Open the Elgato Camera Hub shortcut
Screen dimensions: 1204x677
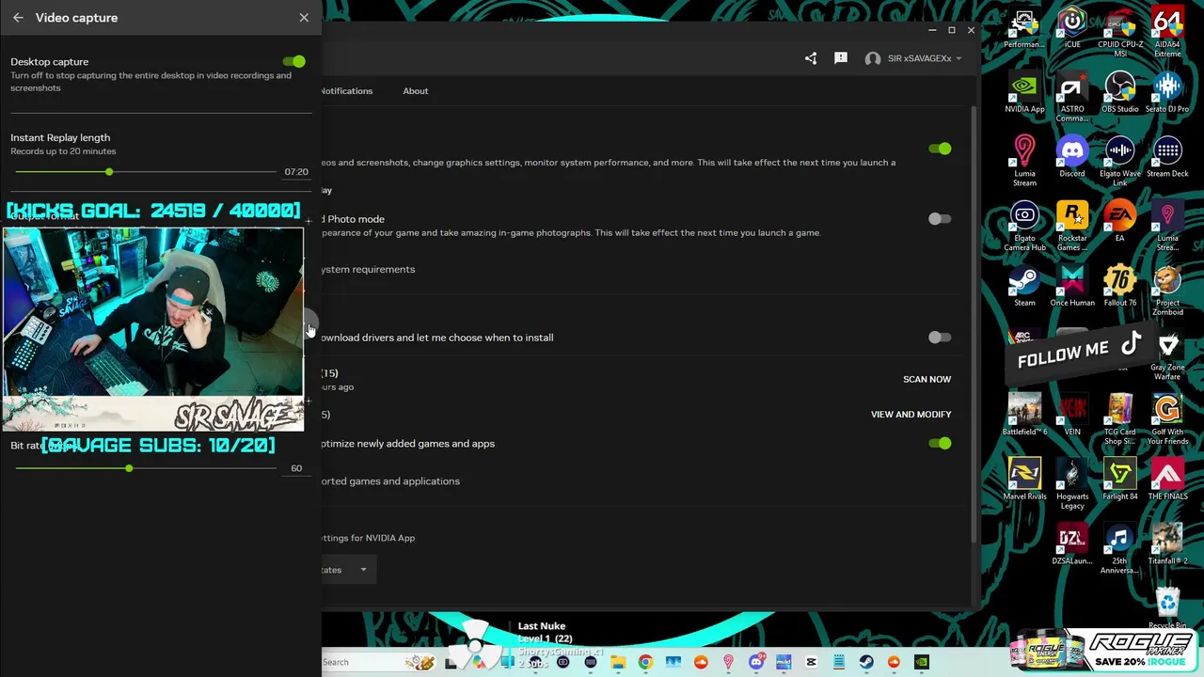click(1024, 227)
